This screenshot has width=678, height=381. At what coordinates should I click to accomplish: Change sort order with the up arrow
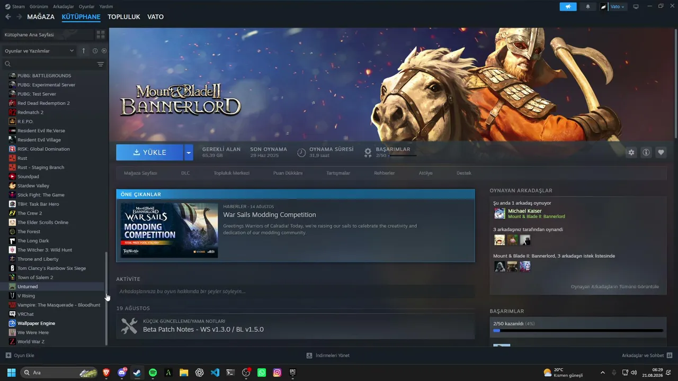pyautogui.click(x=83, y=51)
